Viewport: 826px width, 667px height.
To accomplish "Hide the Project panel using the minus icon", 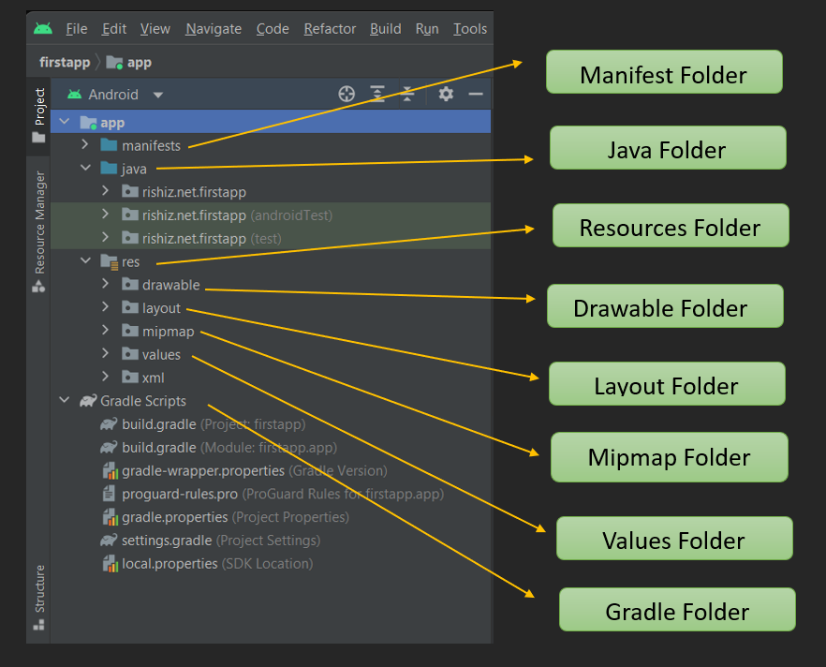I will coord(475,94).
